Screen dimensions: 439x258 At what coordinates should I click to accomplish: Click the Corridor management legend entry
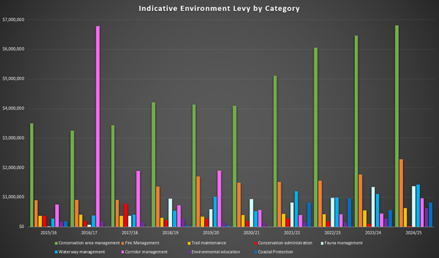coord(144,252)
